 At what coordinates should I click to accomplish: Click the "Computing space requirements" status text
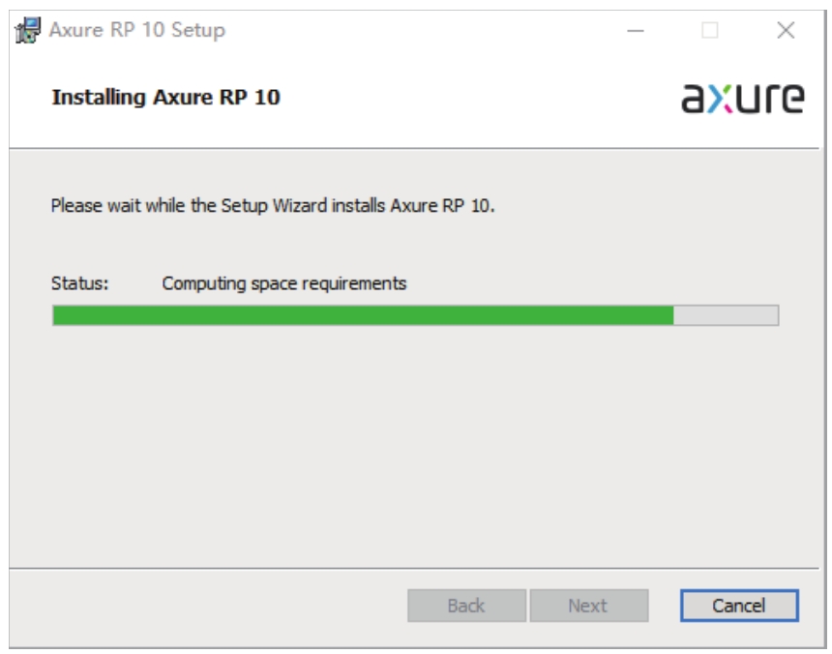(284, 283)
